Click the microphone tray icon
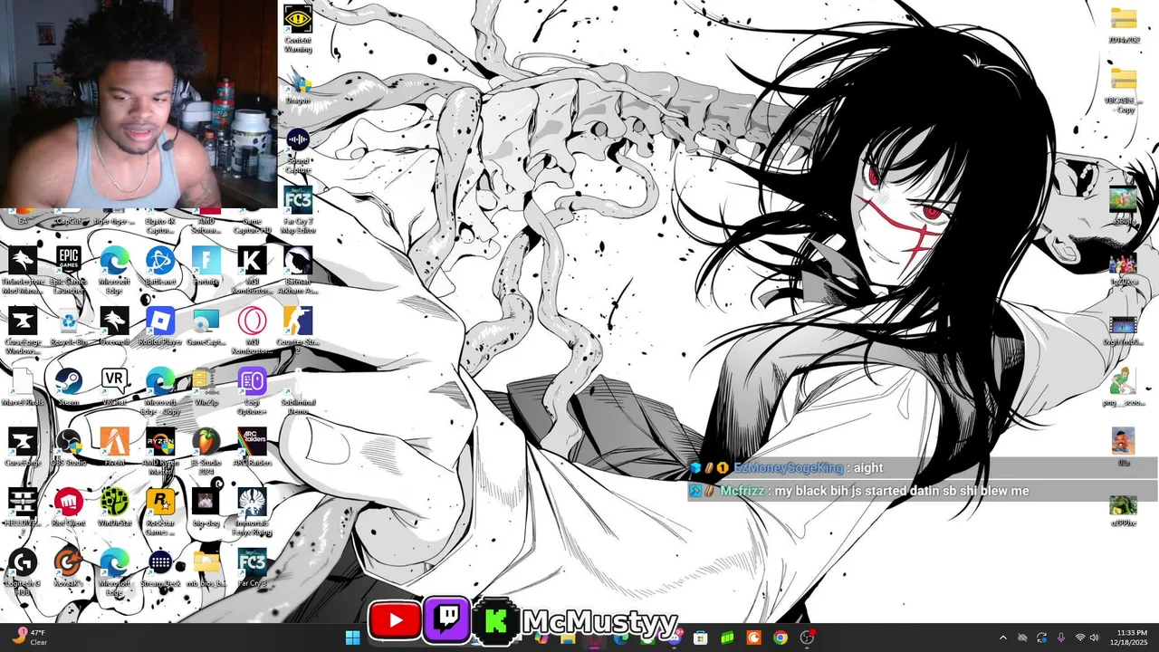This screenshot has height=652, width=1159. pos(1061,638)
